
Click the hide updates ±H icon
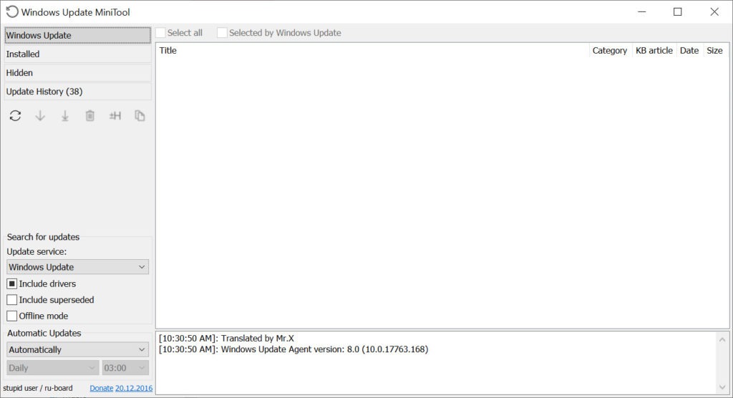point(115,115)
